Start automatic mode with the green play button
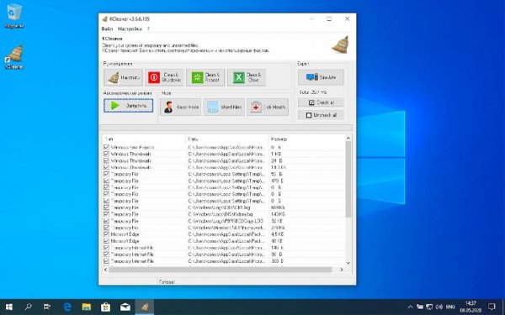Viewport: 505px width, 315px height. pos(129,106)
